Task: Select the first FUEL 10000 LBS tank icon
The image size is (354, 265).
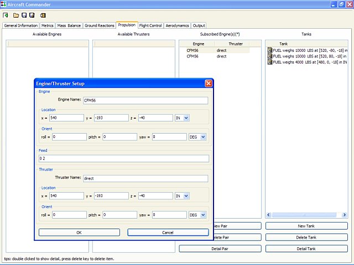Action: pos(270,50)
